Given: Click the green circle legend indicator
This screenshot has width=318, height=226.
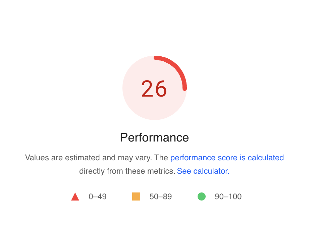Looking at the screenshot, I should (201, 196).
